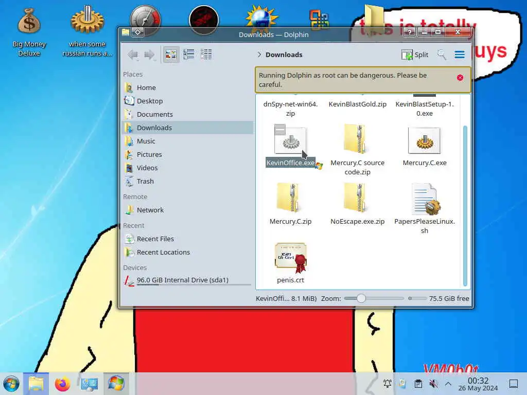Select PapersPleaseLinux.sh script icon

click(426, 199)
